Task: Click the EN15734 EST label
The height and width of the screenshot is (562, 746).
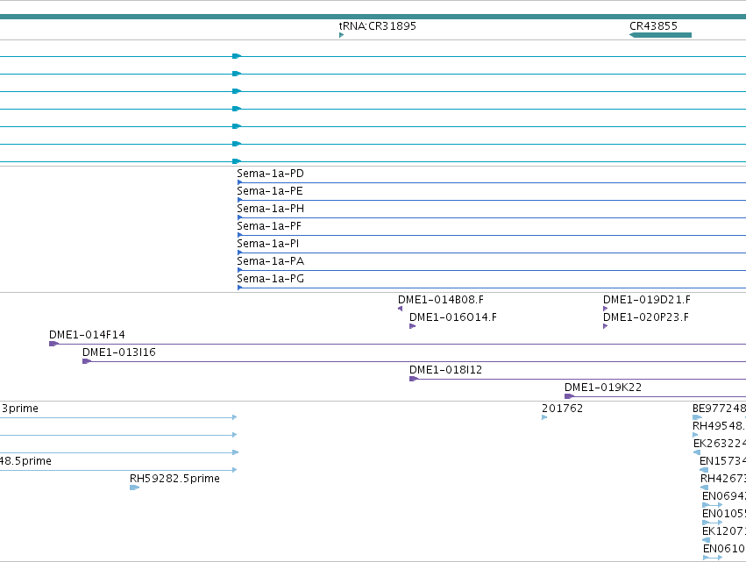Action: click(722, 461)
